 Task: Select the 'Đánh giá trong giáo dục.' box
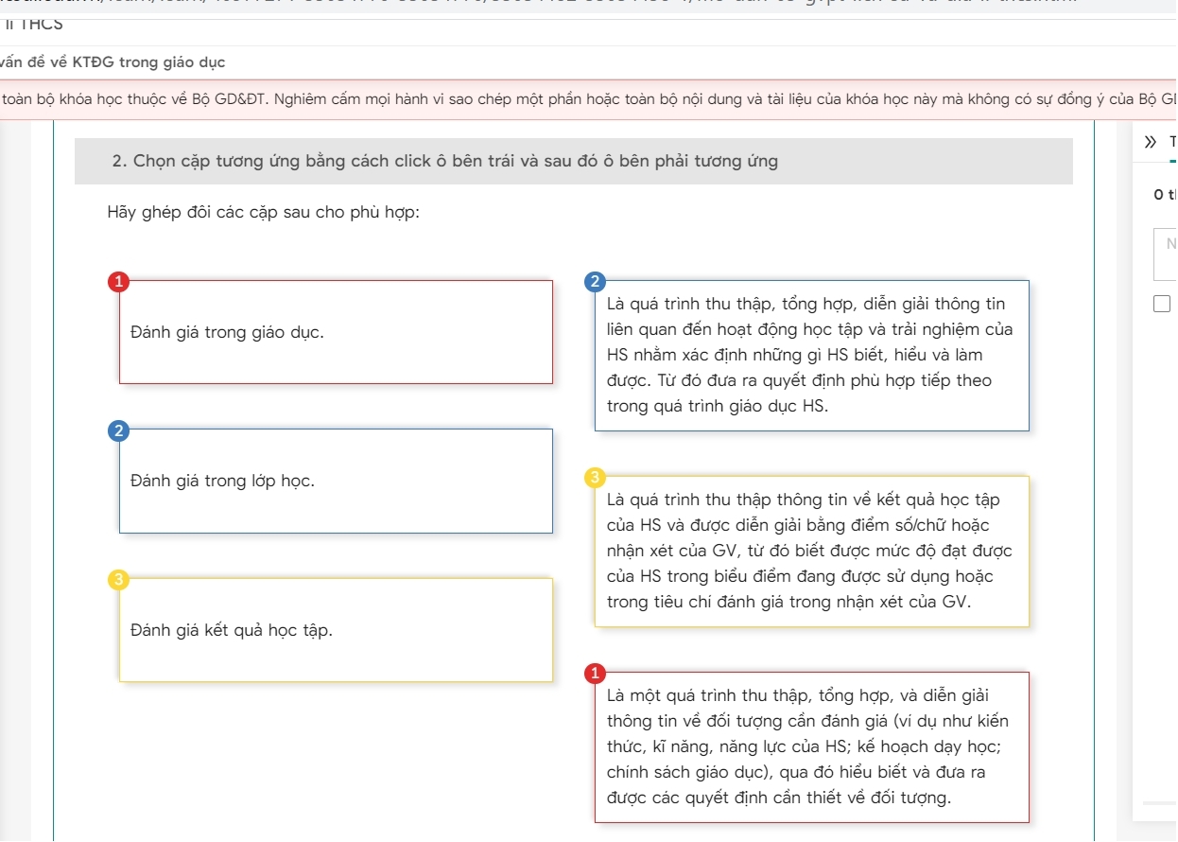[x=336, y=332]
